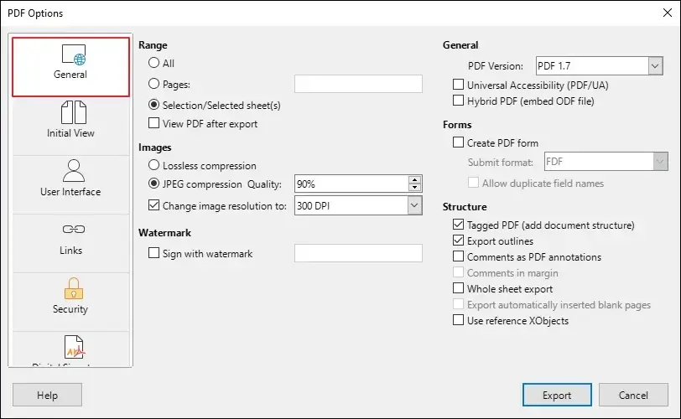Enable Hybrid PDF (embed ODF file)
Viewport: 681px width, 419px height.
click(x=458, y=101)
